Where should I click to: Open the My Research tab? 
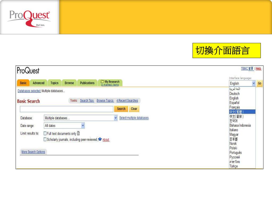point(110,83)
